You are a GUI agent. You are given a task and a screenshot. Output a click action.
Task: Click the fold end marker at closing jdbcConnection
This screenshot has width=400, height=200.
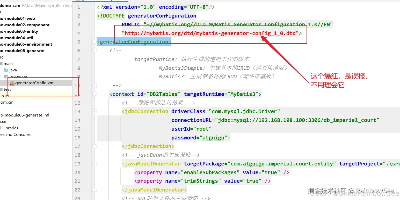coord(94,146)
